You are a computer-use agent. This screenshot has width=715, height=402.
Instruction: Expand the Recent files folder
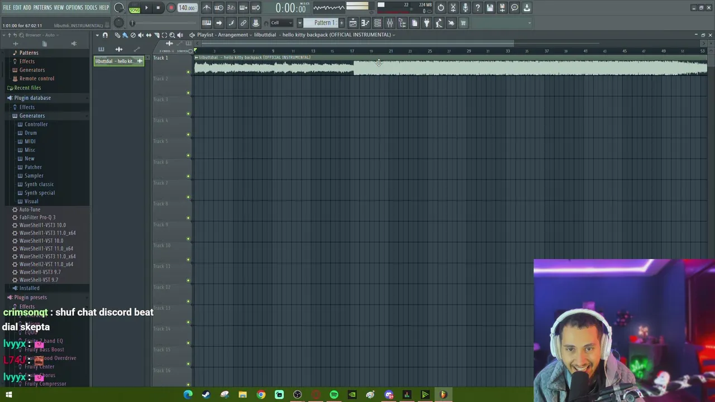tap(27, 88)
